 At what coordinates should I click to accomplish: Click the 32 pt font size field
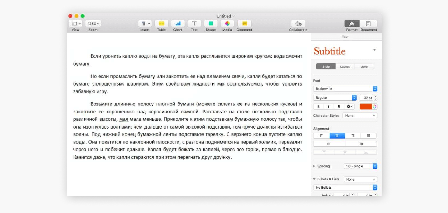coord(367,98)
